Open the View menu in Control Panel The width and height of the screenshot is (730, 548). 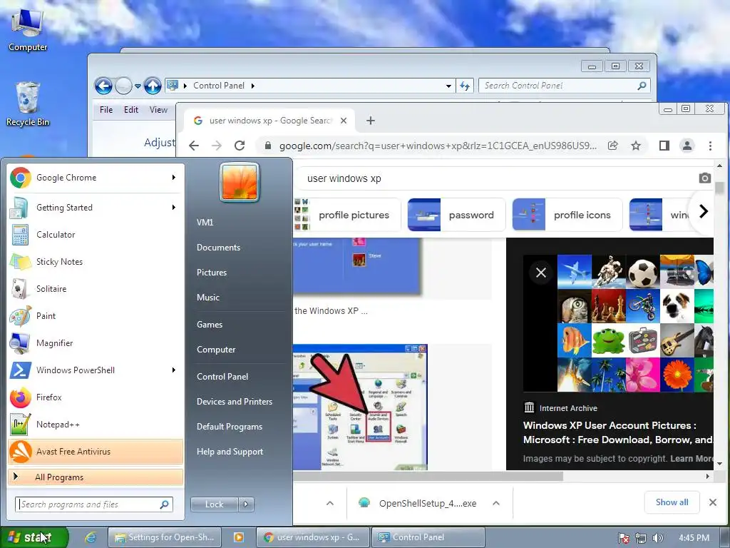(x=158, y=110)
